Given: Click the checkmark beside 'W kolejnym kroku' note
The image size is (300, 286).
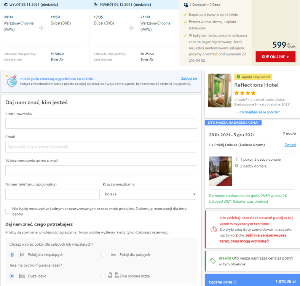Looking at the screenshot, I should click(x=185, y=35).
